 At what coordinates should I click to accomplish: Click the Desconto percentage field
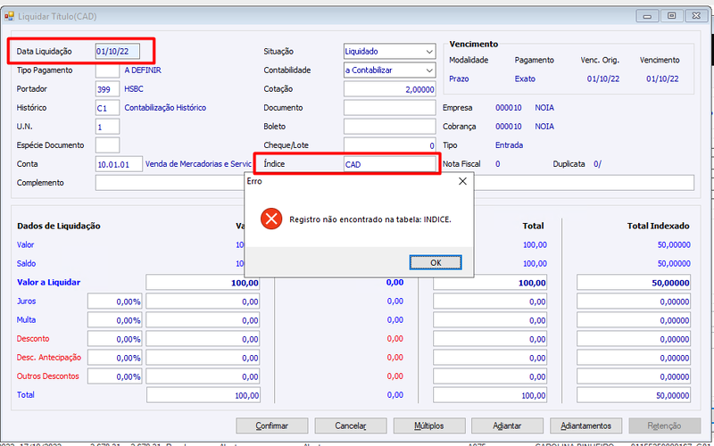tap(115, 339)
